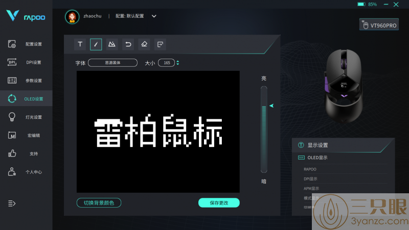
Task: Click the brightness slider bar
Action: coord(264,130)
